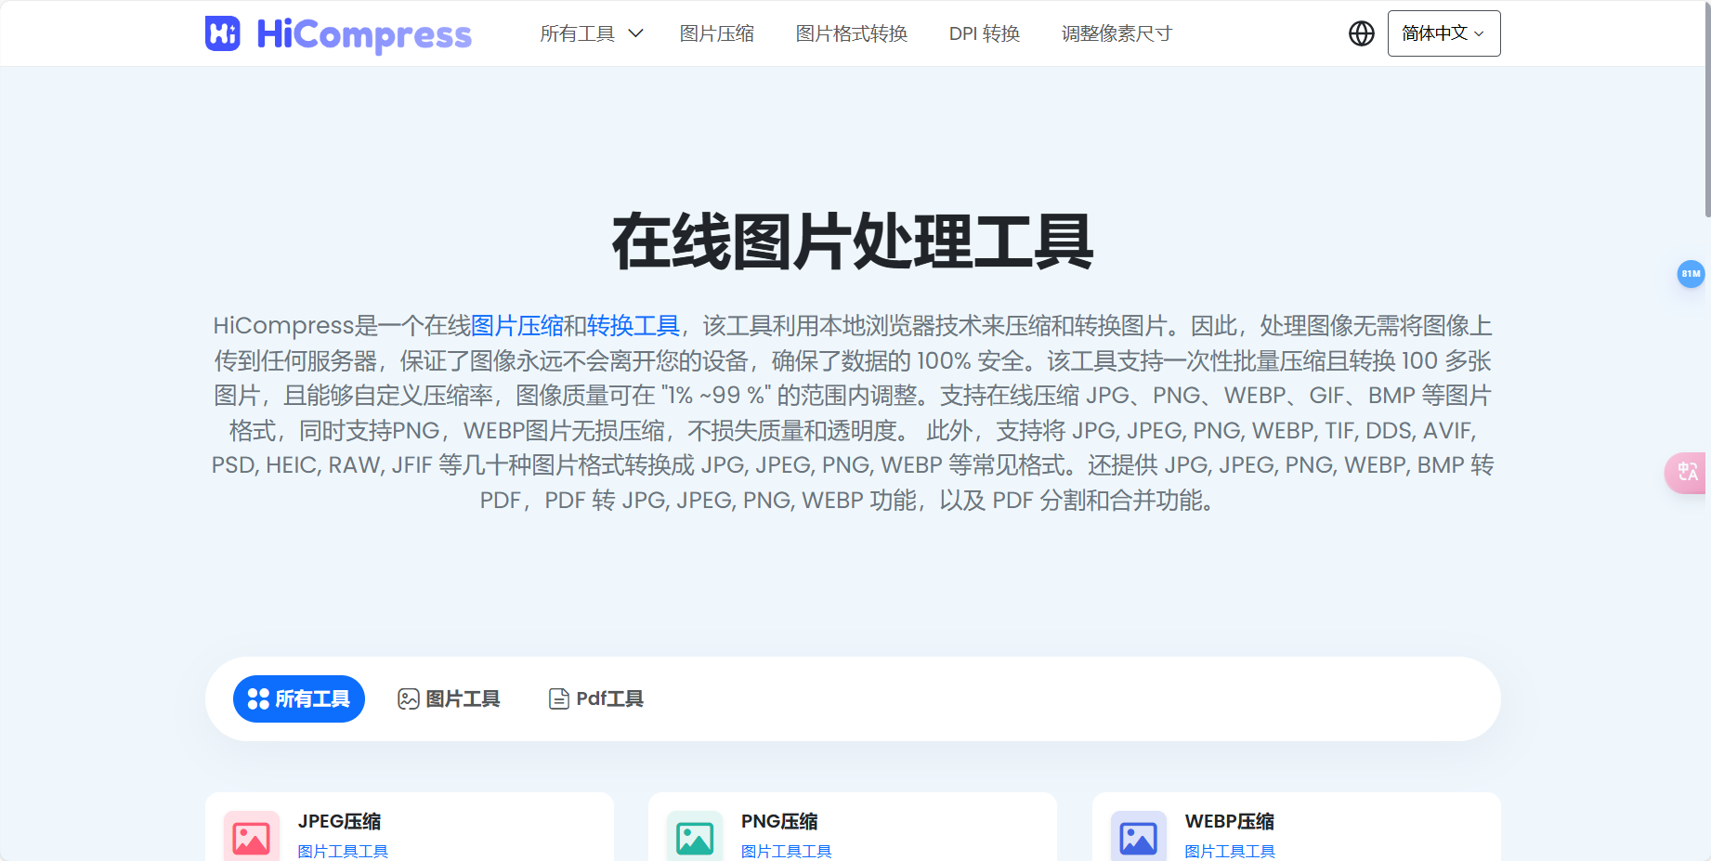
Task: Switch to the 图片工具 filter tab
Action: [450, 698]
